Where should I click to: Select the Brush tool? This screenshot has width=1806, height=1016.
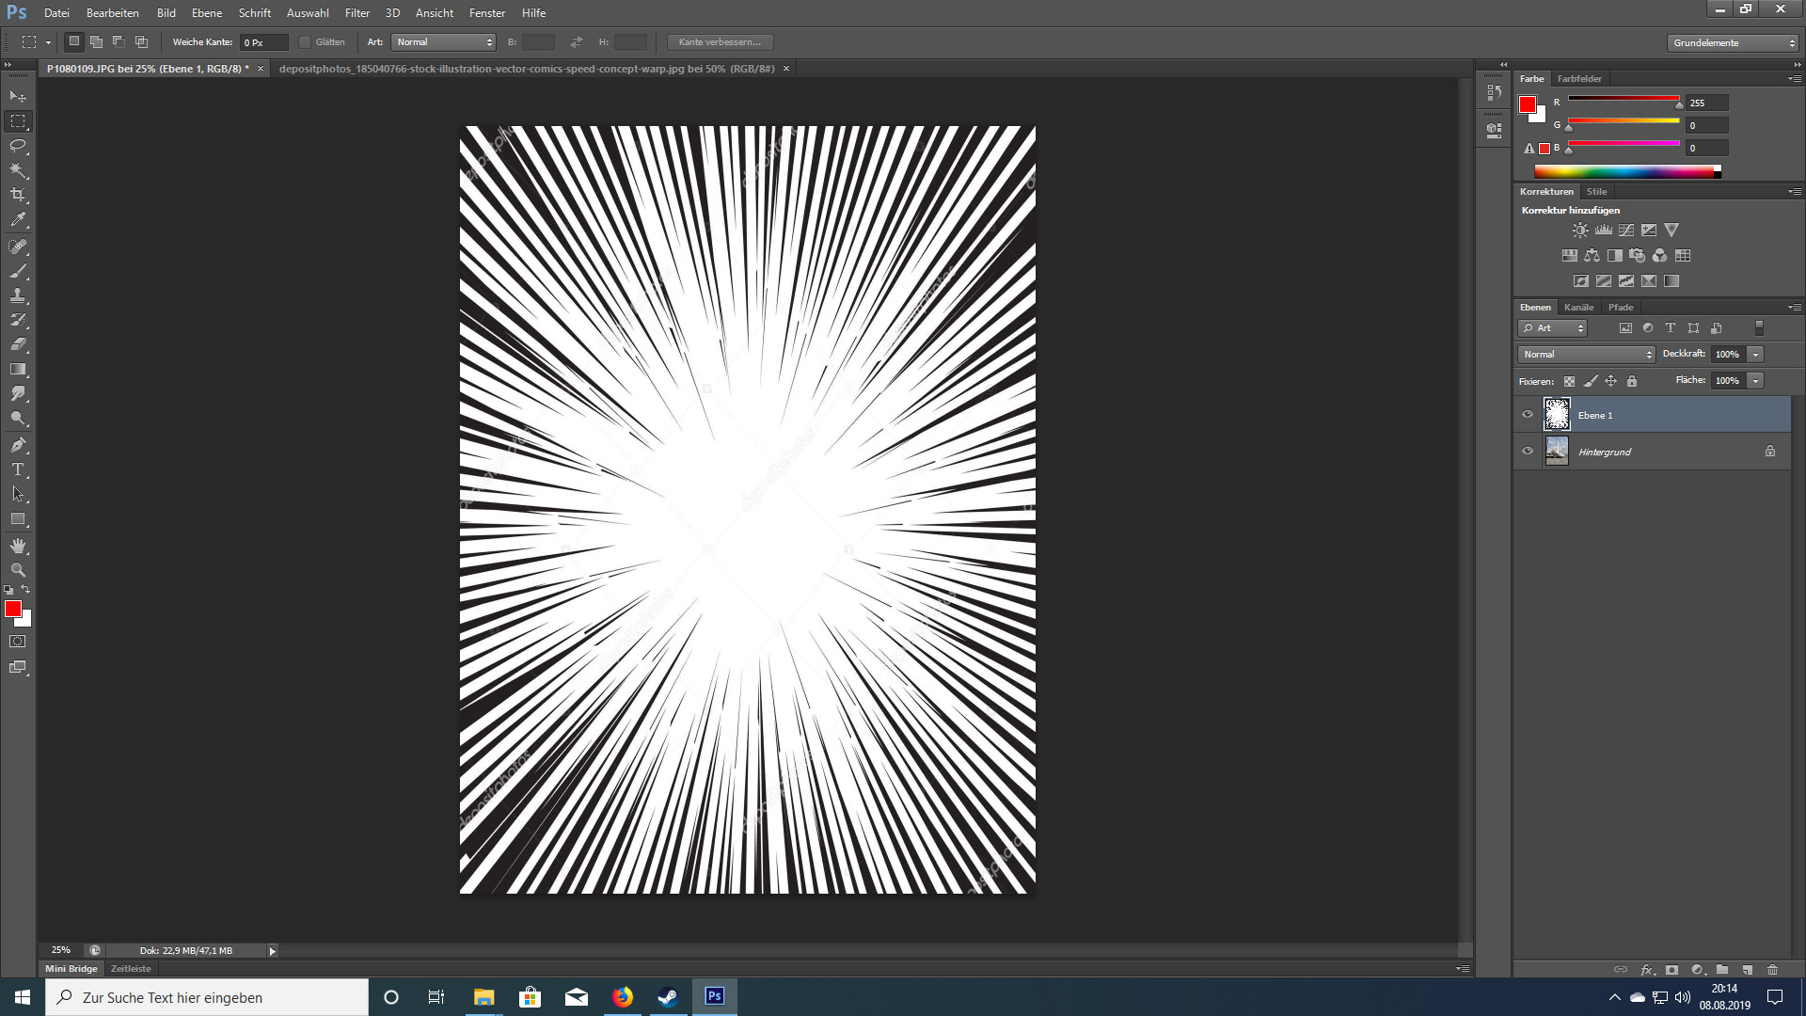18,271
